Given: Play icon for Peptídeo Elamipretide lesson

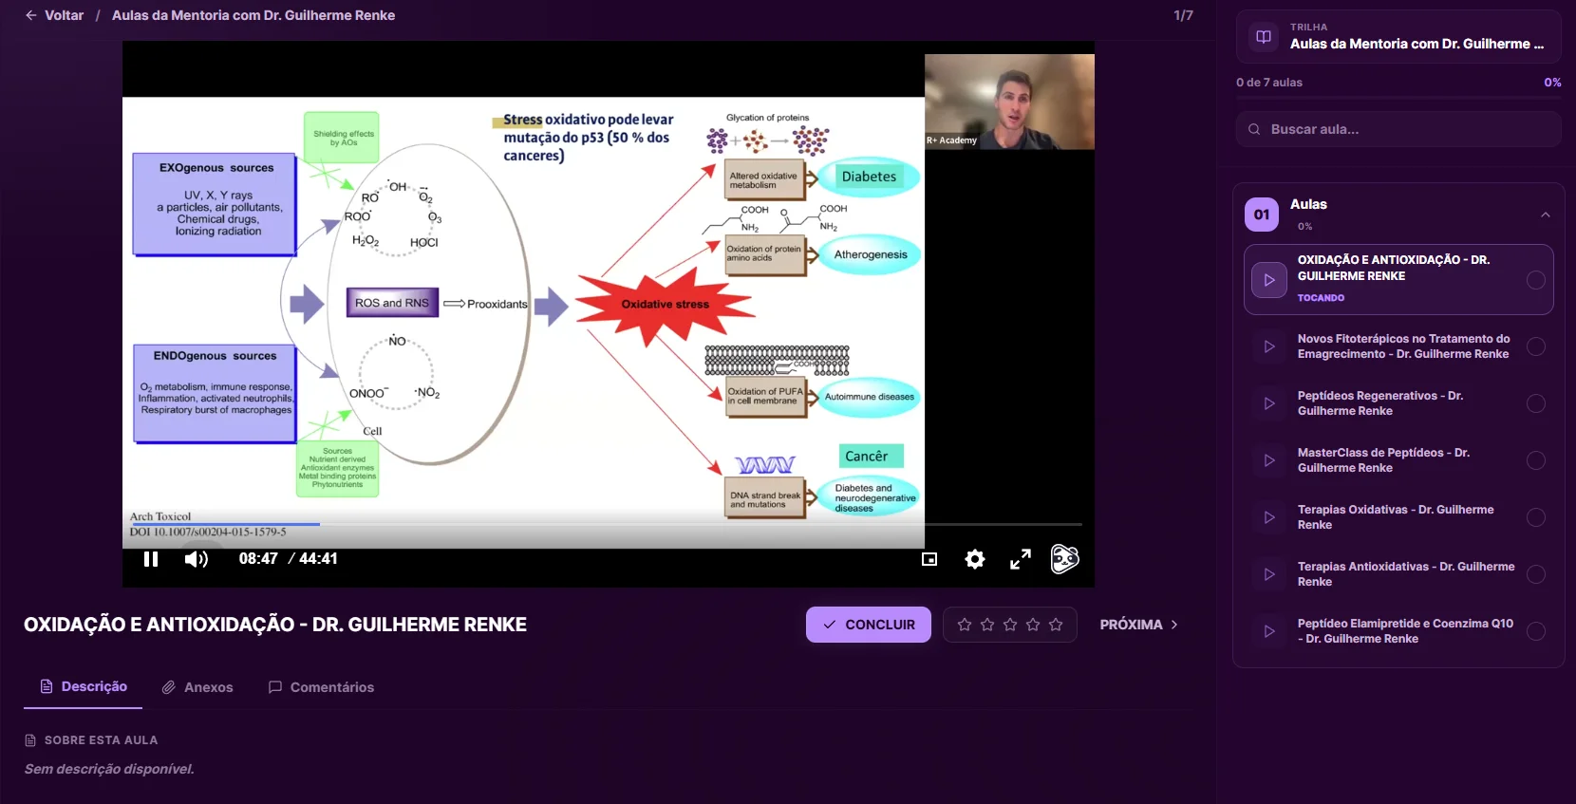Looking at the screenshot, I should point(1269,631).
